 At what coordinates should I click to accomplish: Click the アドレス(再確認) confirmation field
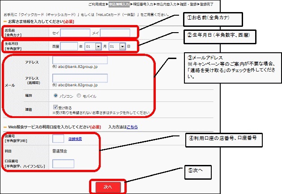[x=80, y=79]
